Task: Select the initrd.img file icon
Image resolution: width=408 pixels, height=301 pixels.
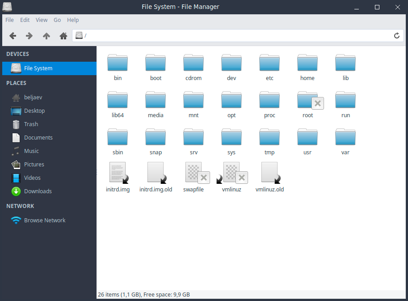Action: [x=118, y=172]
